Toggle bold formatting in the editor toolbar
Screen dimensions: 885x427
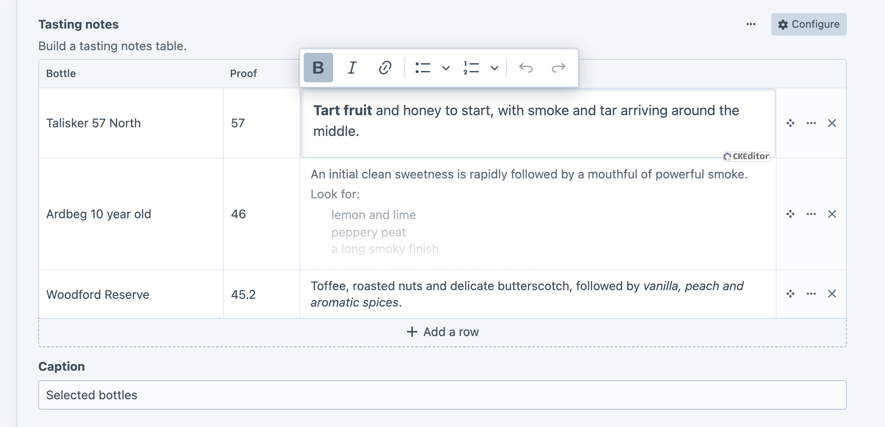[318, 68]
